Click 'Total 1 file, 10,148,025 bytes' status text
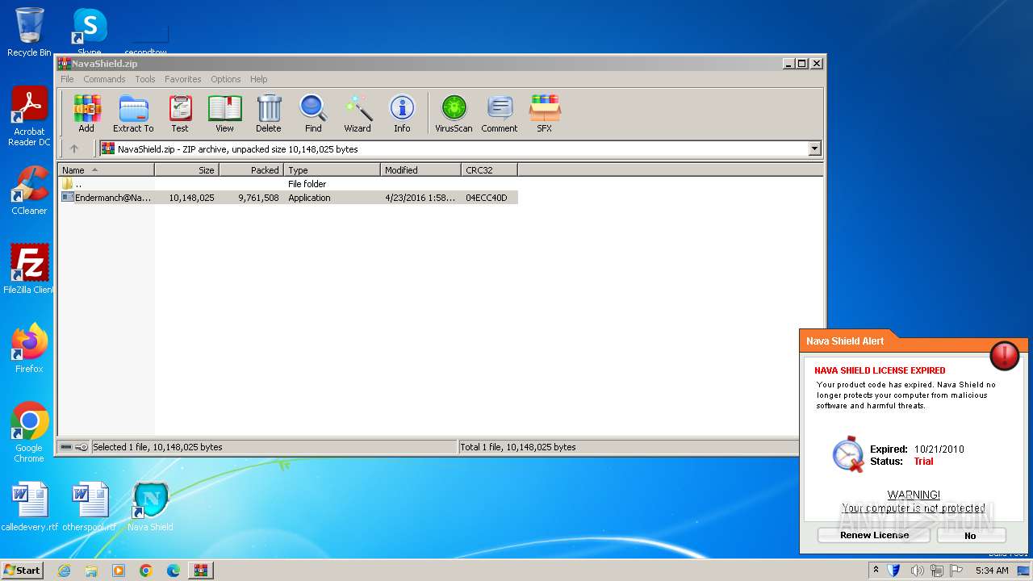 click(x=517, y=447)
